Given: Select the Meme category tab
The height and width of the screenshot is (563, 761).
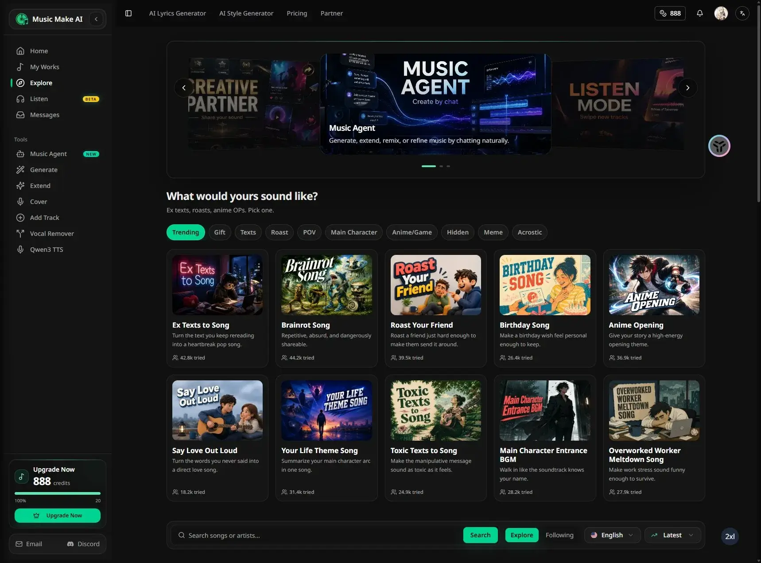Looking at the screenshot, I should [x=493, y=232].
